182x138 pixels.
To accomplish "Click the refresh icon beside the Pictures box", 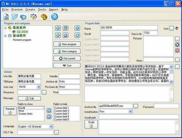I will (x=177, y=45).
